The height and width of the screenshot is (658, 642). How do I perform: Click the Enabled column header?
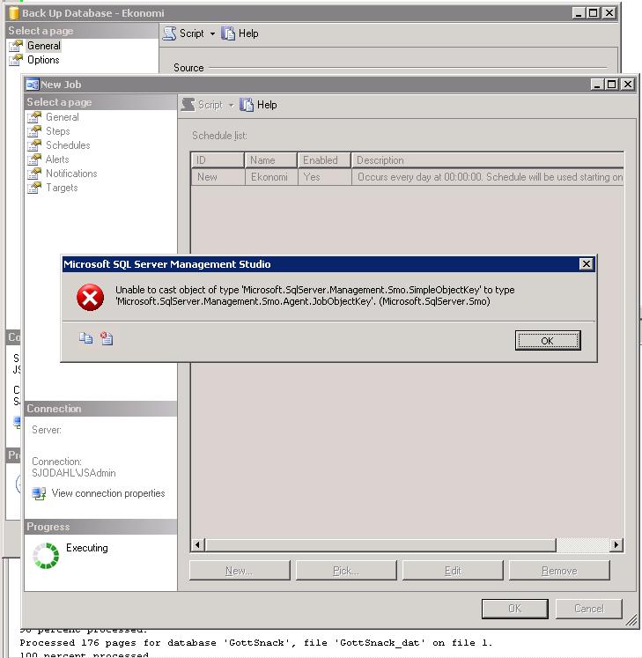click(x=324, y=160)
